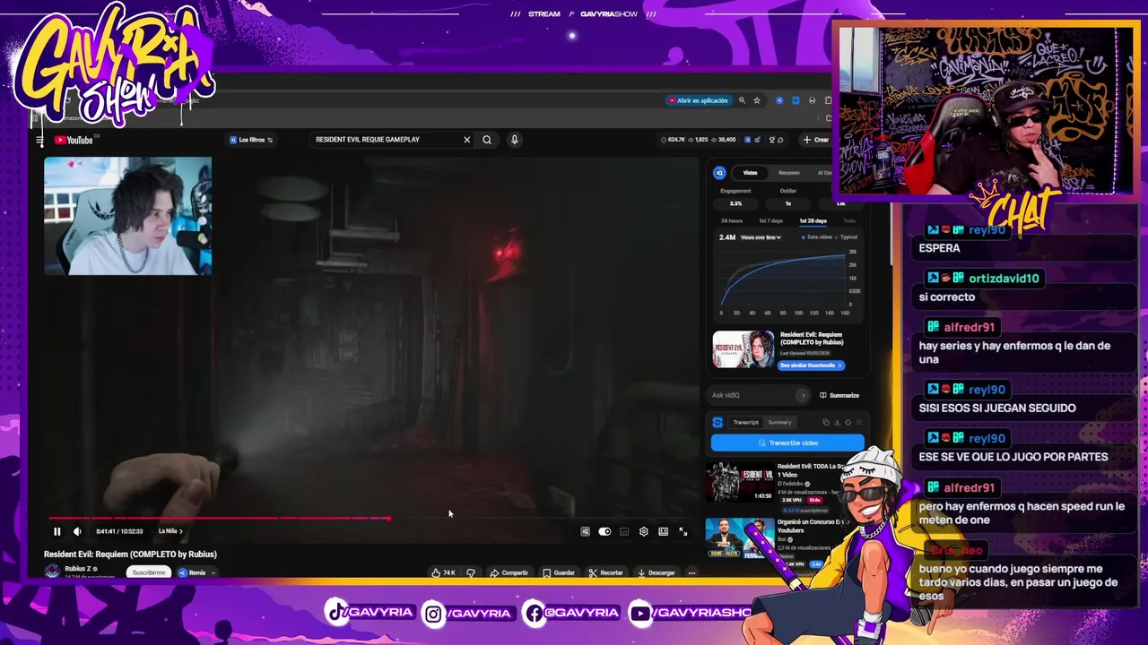Open the Remix dropdown
The width and height of the screenshot is (1148, 645).
(x=197, y=572)
